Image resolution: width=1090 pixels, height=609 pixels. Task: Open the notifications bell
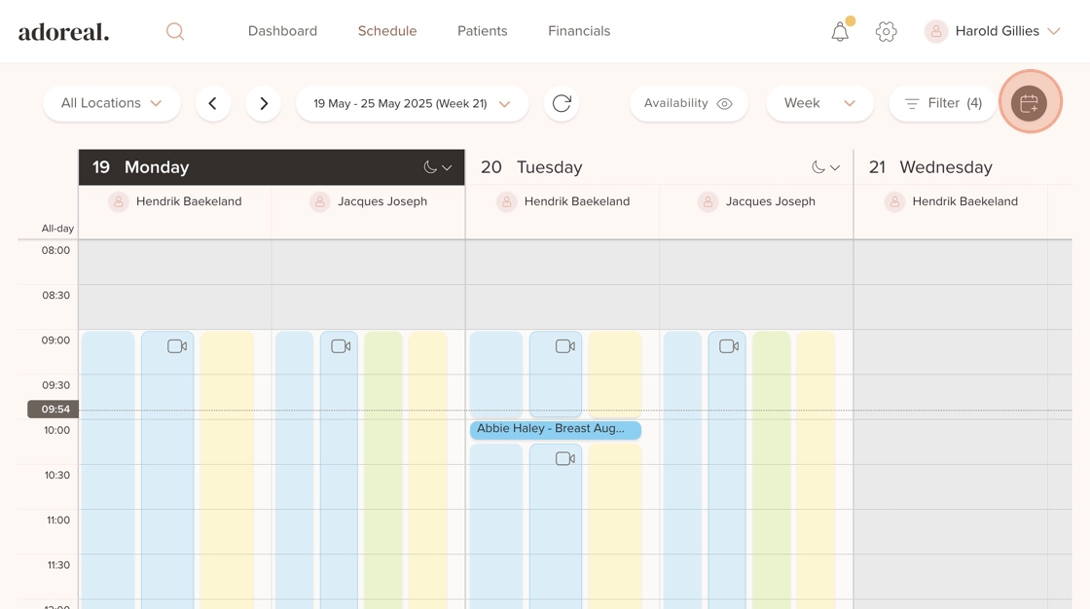click(840, 32)
